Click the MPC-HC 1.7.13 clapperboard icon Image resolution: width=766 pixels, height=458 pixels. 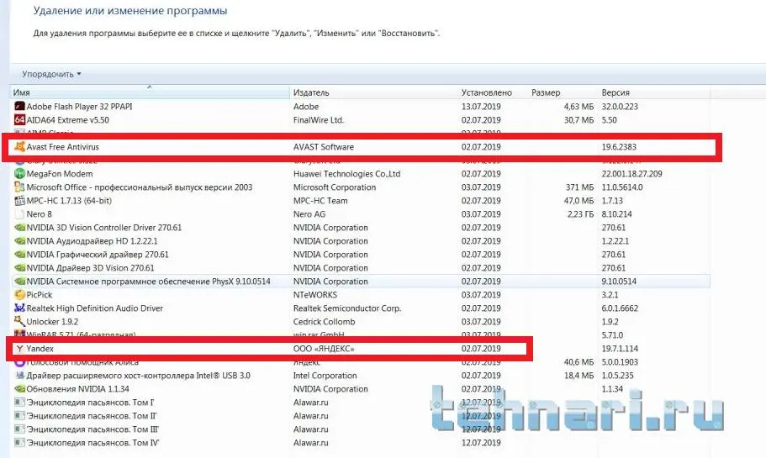pos(19,200)
